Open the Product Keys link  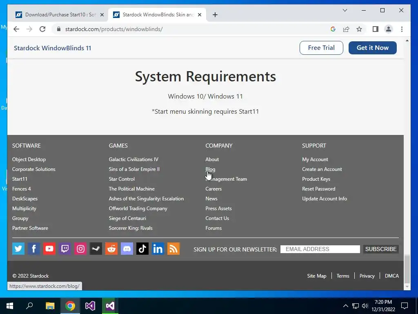tap(316, 179)
